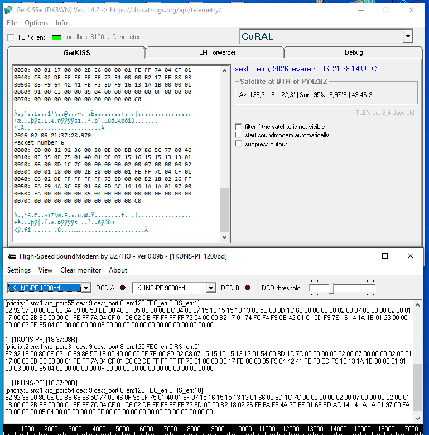Check filter if satellite is not visible
The height and width of the screenshot is (435, 429).
[239, 127]
